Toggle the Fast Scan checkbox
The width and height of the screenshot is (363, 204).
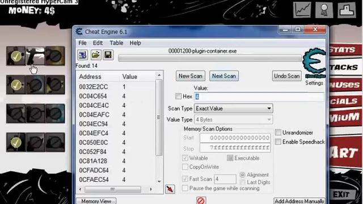coord(185,179)
